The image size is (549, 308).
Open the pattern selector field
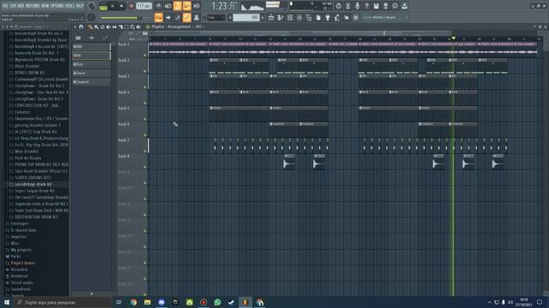point(246,17)
